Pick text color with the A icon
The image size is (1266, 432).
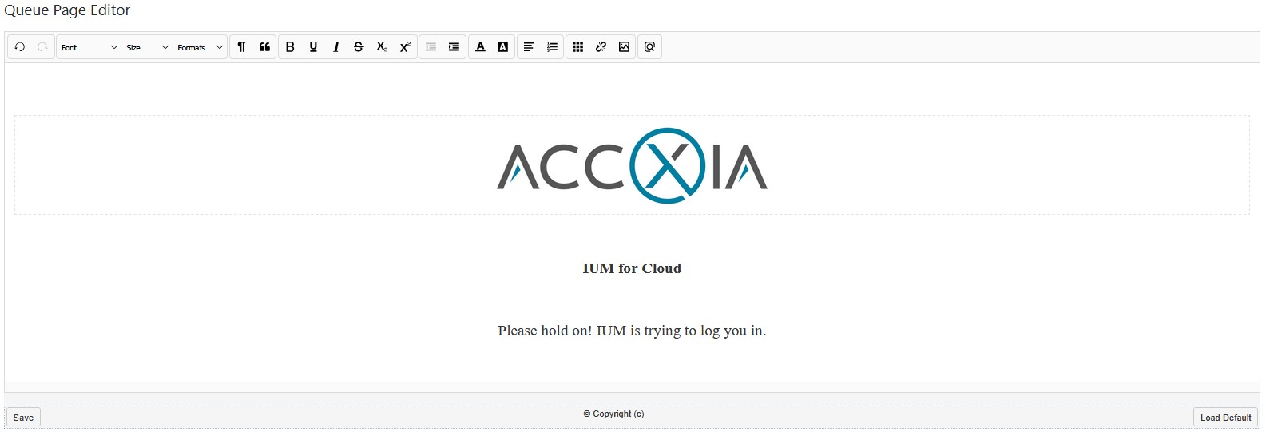tap(480, 47)
